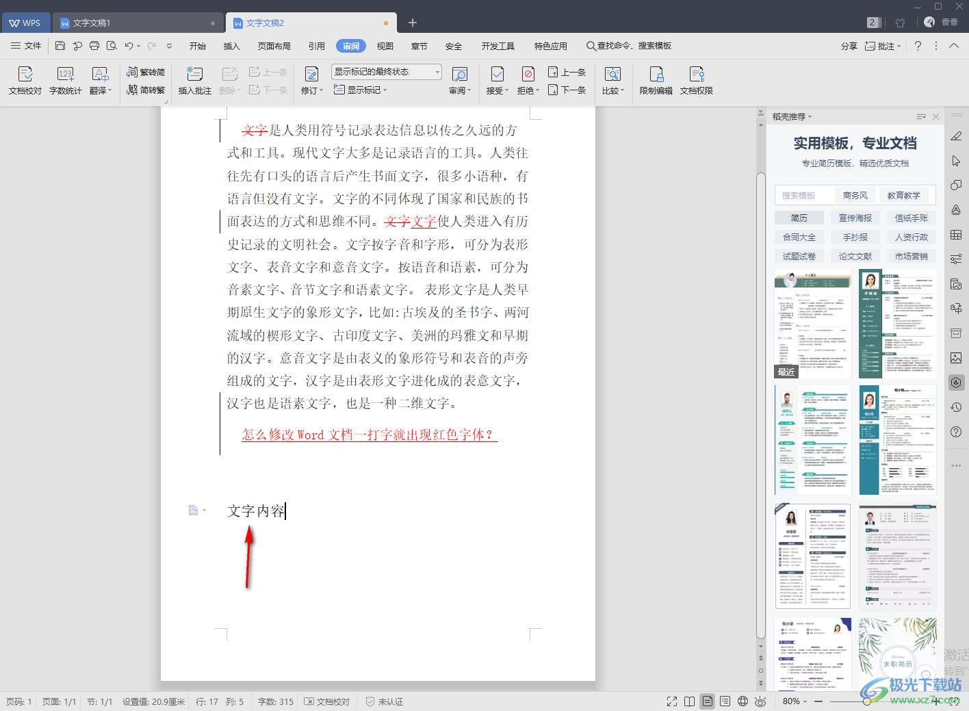Viewport: 969px width, 711px height.
Task: Switch to page layout view in status bar
Action: tap(708, 701)
